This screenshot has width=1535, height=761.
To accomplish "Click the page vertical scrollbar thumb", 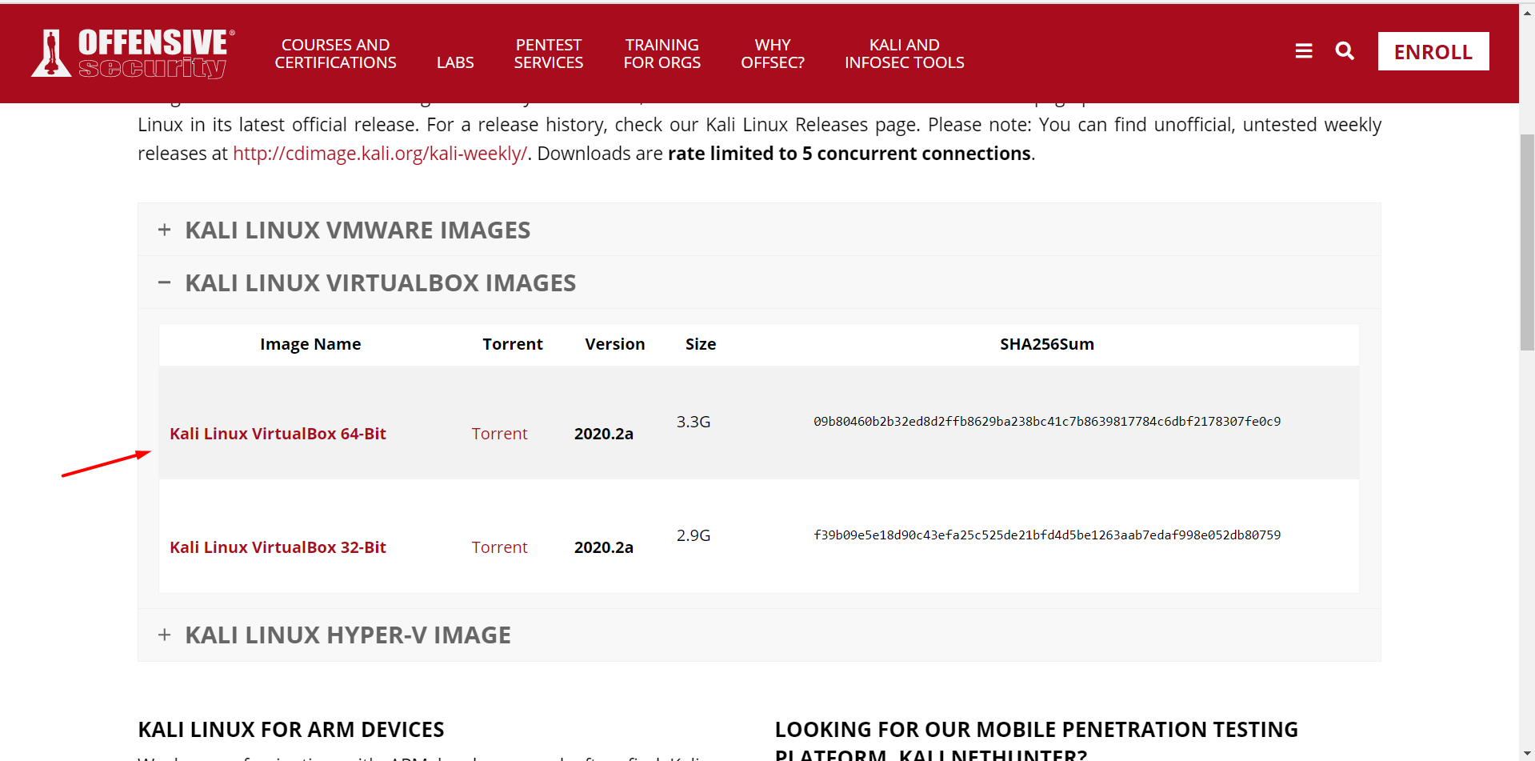I will (x=1527, y=242).
